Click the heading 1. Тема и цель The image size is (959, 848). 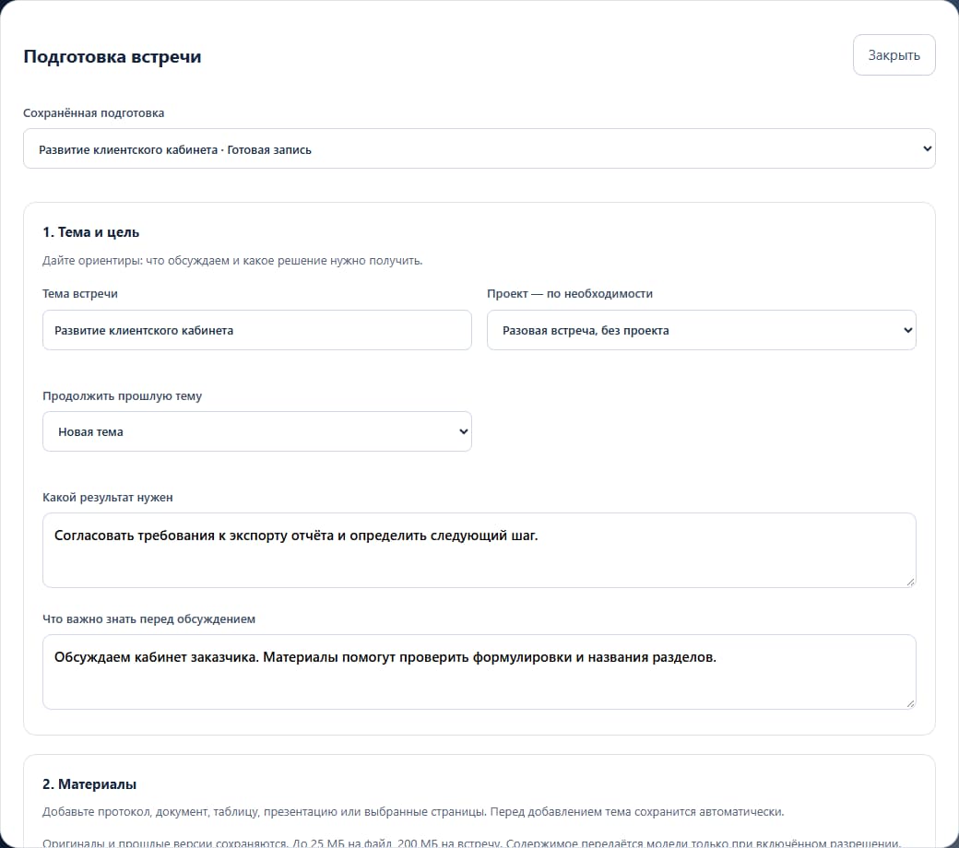(90, 232)
